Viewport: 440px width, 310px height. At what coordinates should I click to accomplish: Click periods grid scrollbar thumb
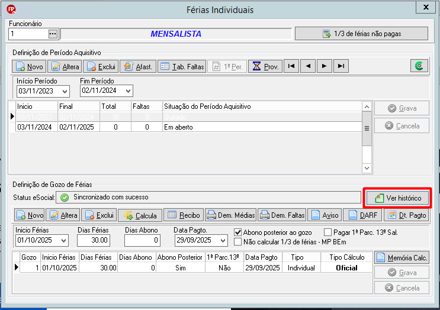[367, 128]
